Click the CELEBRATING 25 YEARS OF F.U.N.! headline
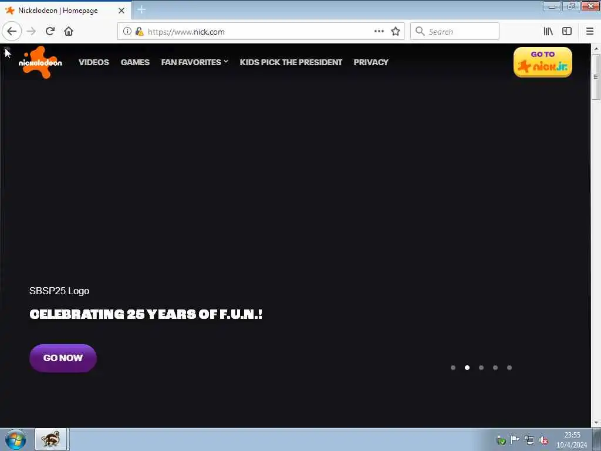The width and height of the screenshot is (601, 451). coord(146,314)
